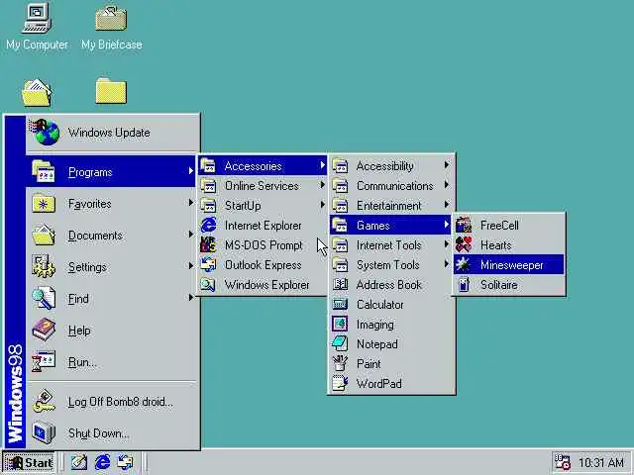
Task: Click the Shut Down monitor icon
Action: tap(44, 432)
